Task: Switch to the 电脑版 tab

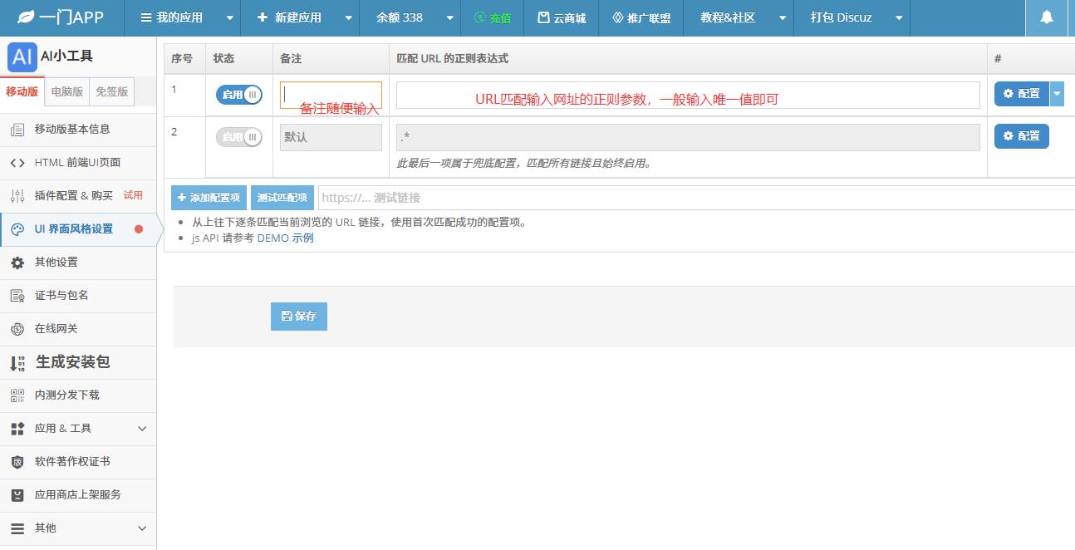Action: pyautogui.click(x=67, y=91)
